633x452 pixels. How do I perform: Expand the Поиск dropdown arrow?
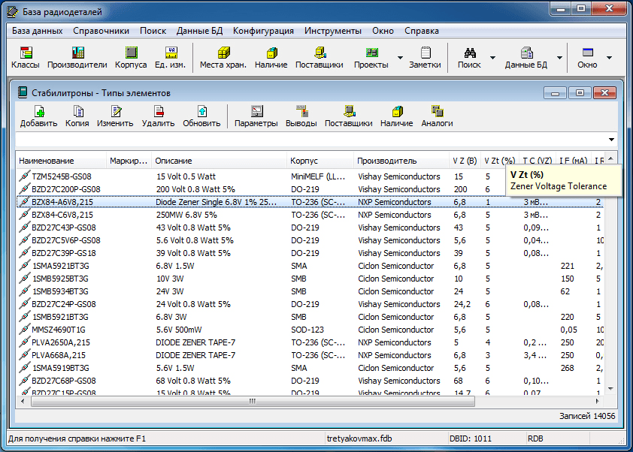[492, 58]
